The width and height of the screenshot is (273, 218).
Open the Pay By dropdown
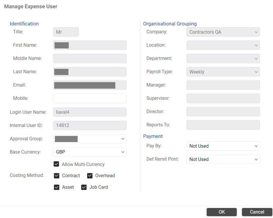[x=223, y=146]
